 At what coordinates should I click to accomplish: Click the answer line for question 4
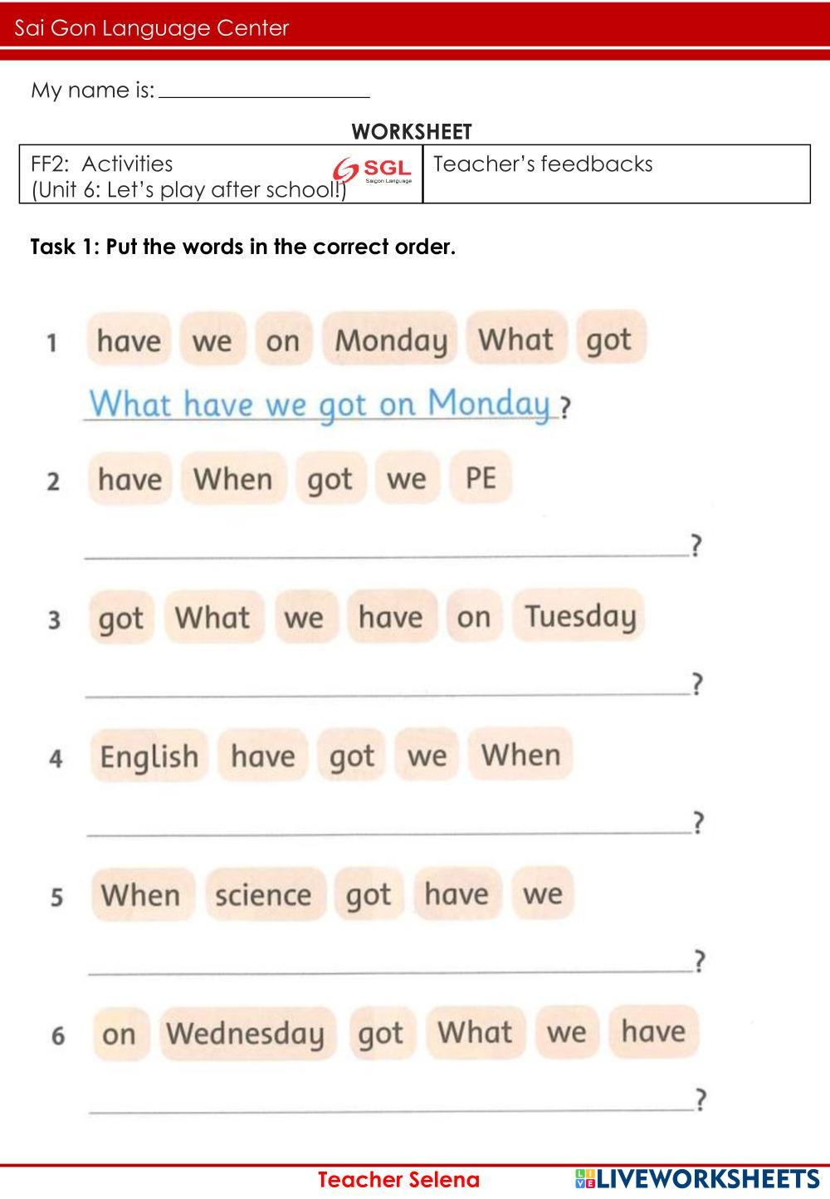[388, 823]
